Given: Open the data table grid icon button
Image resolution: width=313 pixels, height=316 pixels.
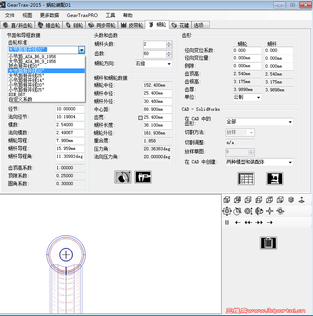Looking at the screenshot, I should 246,178.
